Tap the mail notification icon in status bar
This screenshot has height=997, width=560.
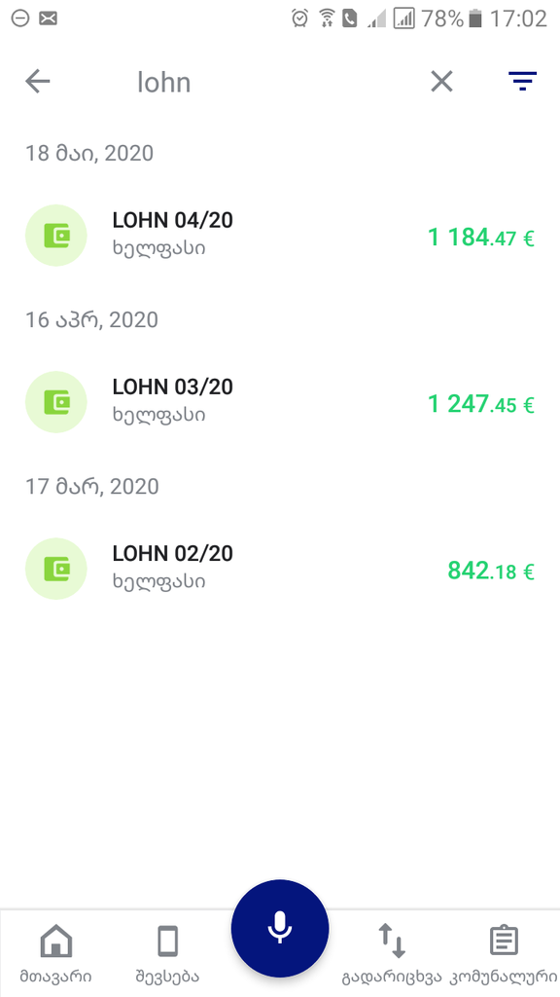tap(49, 19)
